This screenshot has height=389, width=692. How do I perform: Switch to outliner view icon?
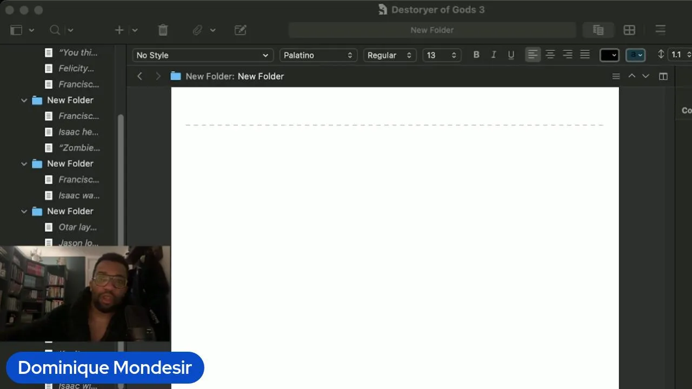(660, 30)
